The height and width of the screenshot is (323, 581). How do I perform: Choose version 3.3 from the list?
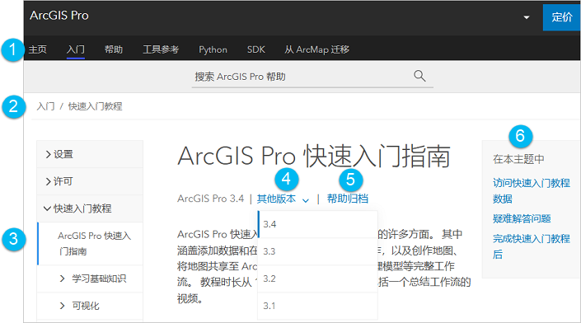[x=317, y=251]
